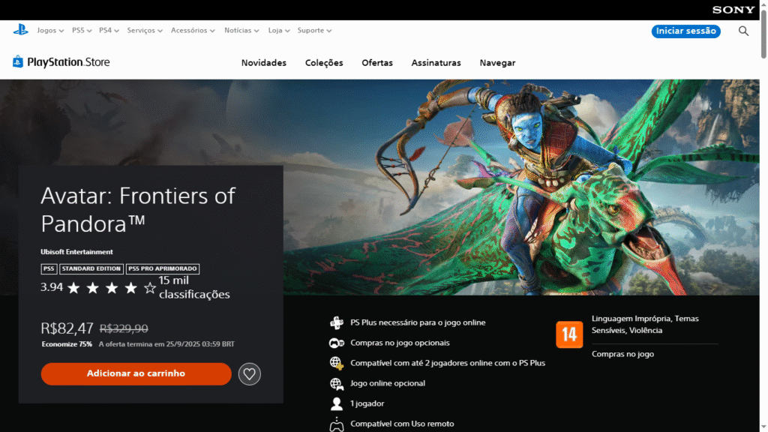Click the STANDARD EDITION tag
The height and width of the screenshot is (432, 768).
91,269
